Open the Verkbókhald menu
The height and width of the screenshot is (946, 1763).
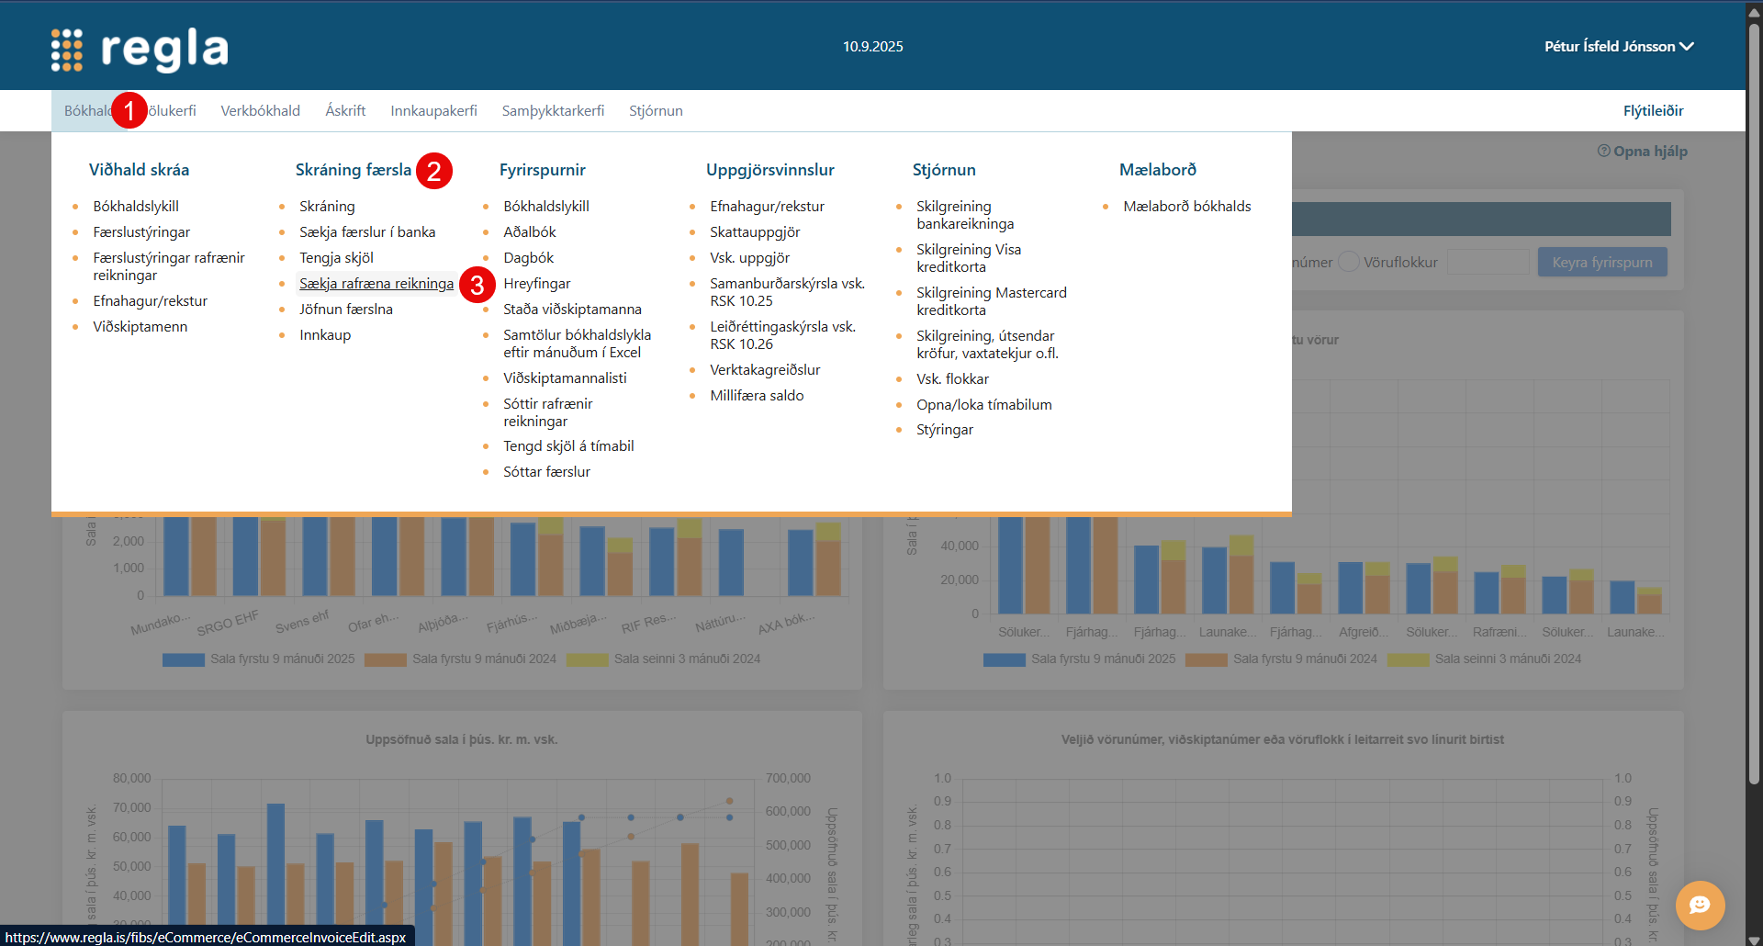260,111
